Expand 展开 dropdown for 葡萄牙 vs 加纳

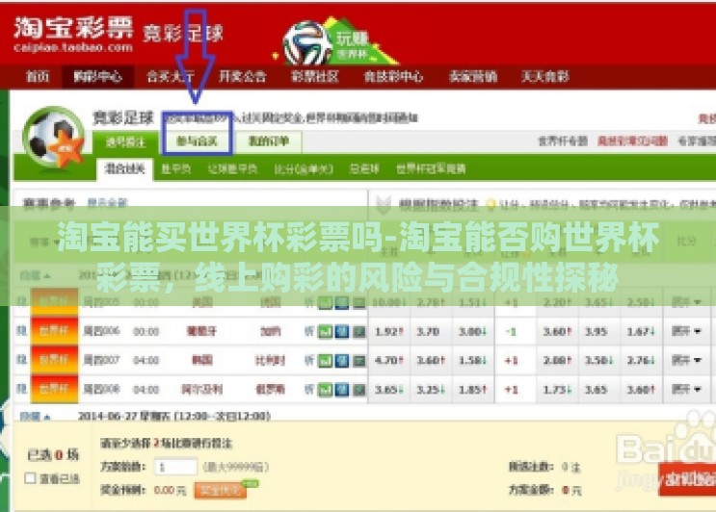click(686, 331)
